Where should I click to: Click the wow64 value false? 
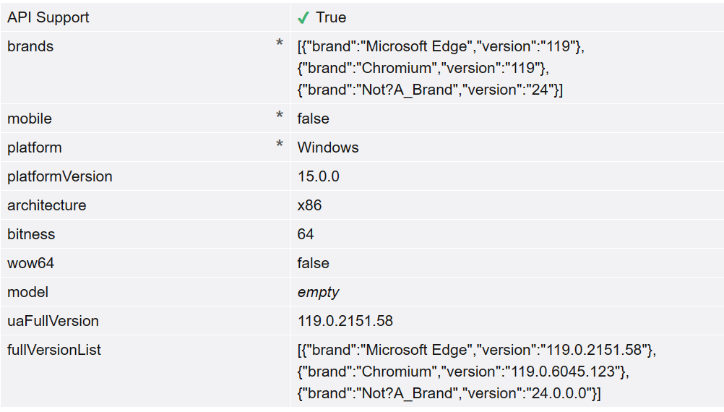pos(313,263)
